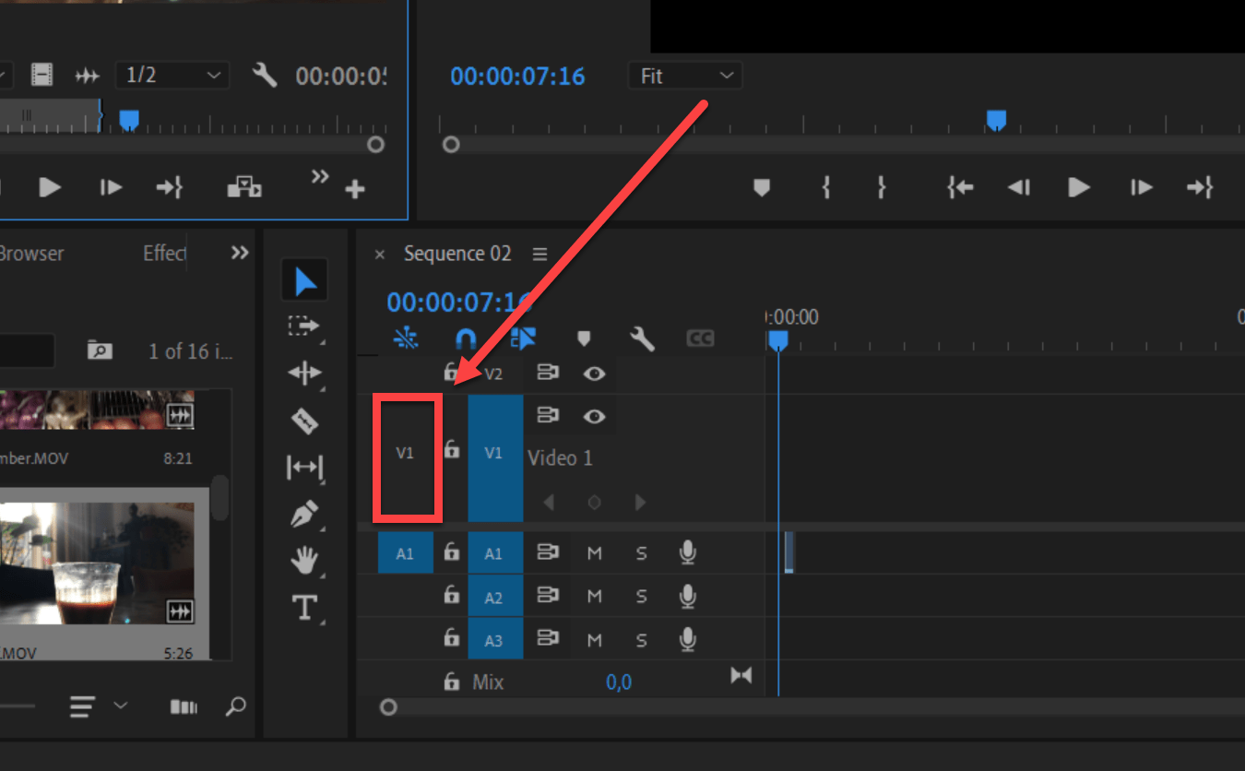1245x771 pixels.
Task: Select the Type tool
Action: [x=304, y=607]
